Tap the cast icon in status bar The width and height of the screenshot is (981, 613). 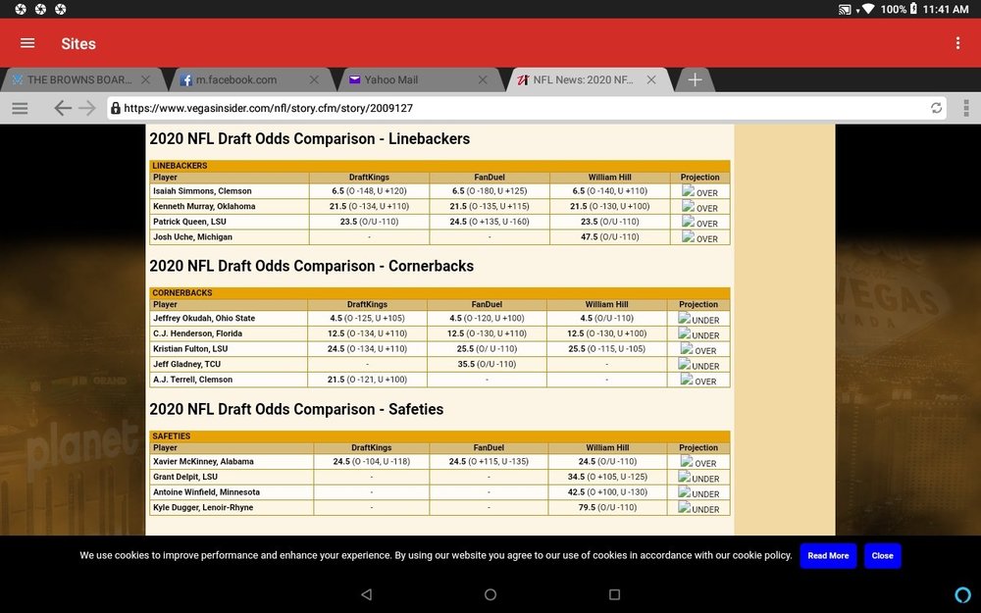click(x=845, y=10)
